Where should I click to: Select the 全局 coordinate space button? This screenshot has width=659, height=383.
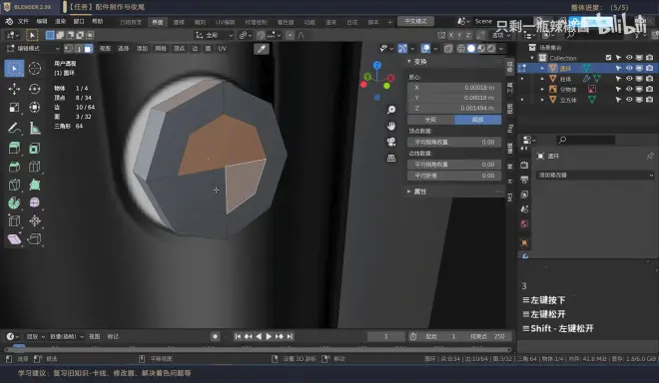point(430,120)
